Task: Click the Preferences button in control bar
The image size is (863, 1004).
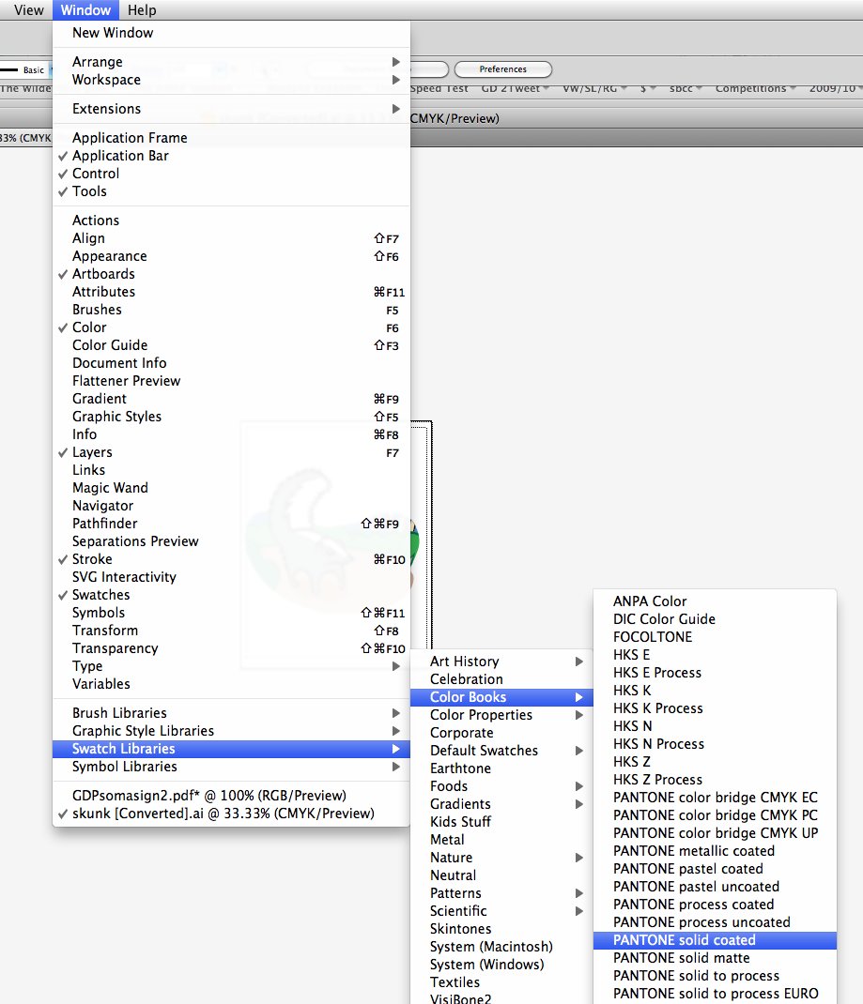Action: coord(503,69)
